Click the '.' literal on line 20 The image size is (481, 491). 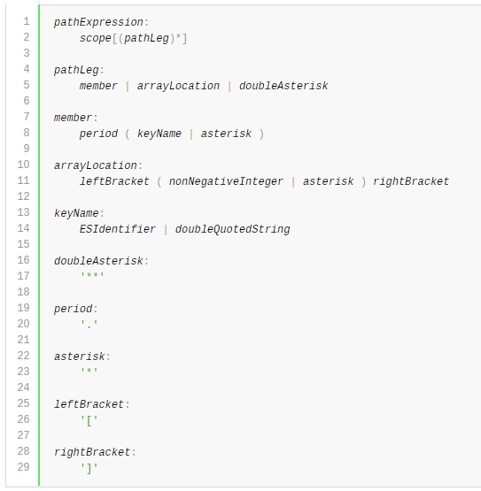[89, 325]
